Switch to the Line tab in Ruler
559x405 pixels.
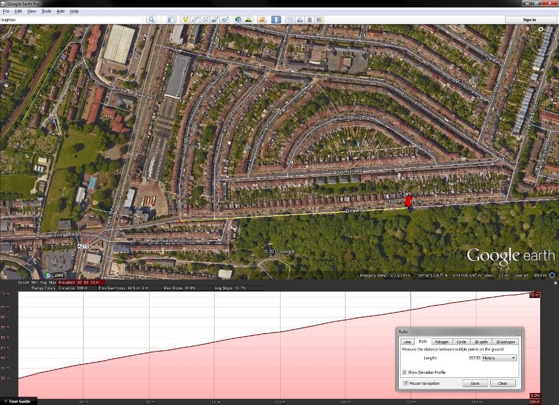[407, 342]
